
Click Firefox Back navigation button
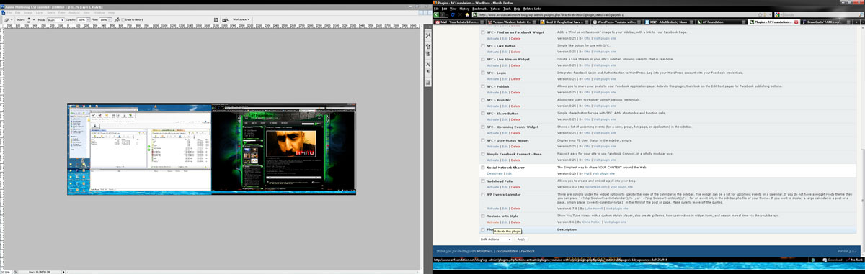pos(437,14)
